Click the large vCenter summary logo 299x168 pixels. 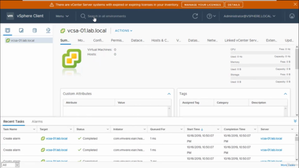(71, 58)
